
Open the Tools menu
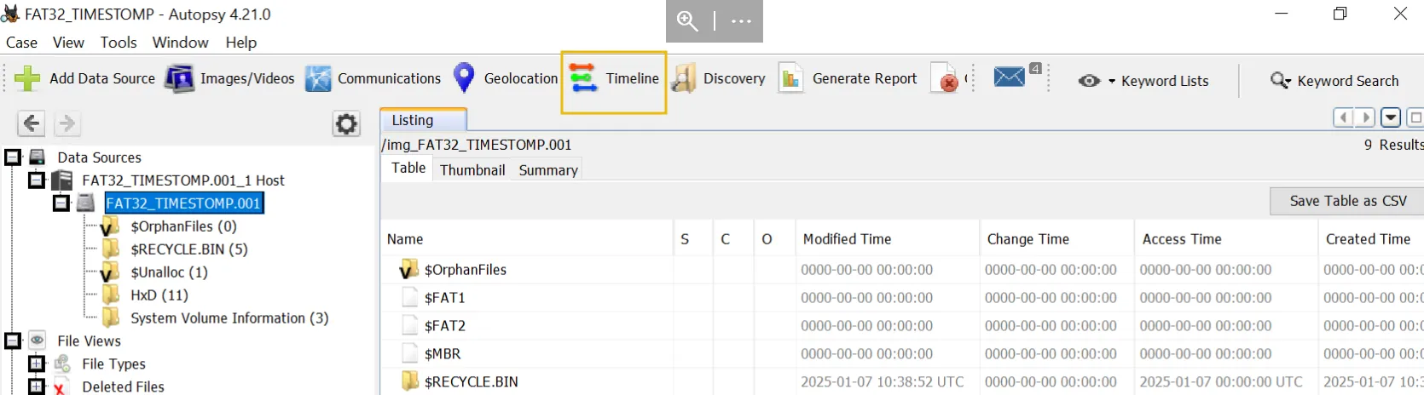point(119,43)
